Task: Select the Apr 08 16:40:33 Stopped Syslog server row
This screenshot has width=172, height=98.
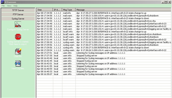Action: (104, 72)
